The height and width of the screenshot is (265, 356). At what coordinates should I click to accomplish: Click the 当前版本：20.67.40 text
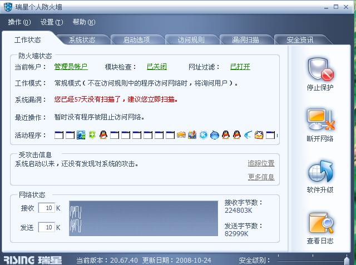(x=107, y=260)
